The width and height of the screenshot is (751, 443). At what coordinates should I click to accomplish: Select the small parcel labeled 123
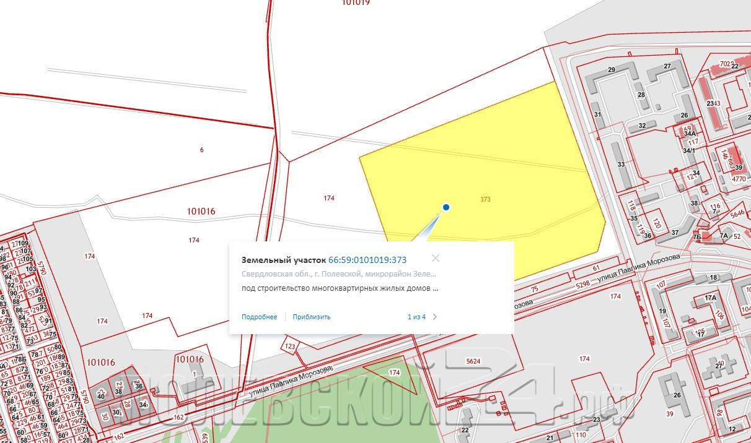coord(291,346)
